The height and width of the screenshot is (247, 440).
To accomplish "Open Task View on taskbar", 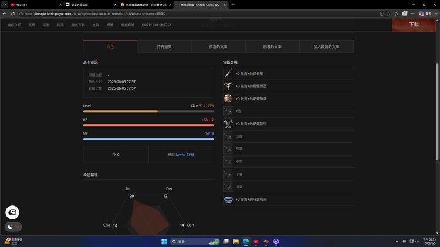I will click(226, 241).
